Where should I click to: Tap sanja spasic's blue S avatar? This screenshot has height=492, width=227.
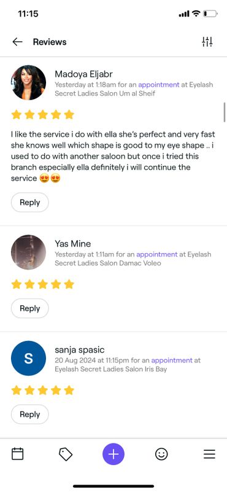[x=29, y=358]
